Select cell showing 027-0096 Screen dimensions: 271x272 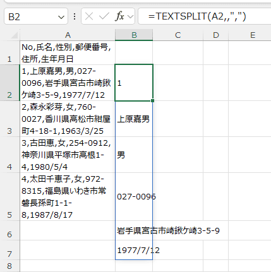point(134,197)
